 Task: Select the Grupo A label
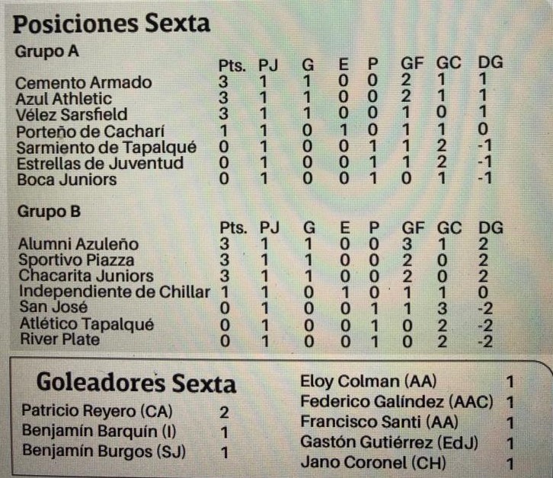(47, 52)
